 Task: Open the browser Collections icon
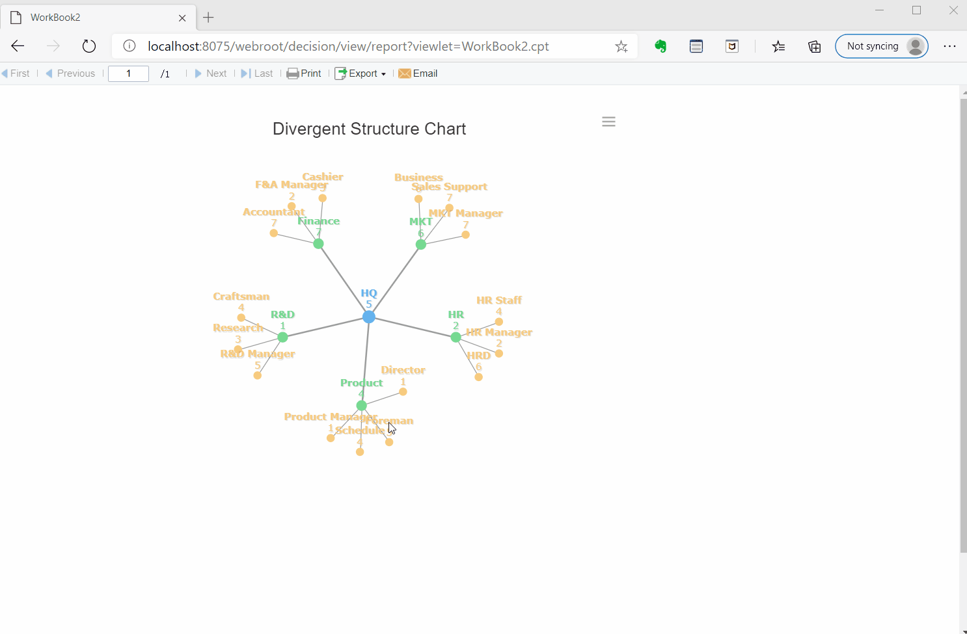pos(814,46)
